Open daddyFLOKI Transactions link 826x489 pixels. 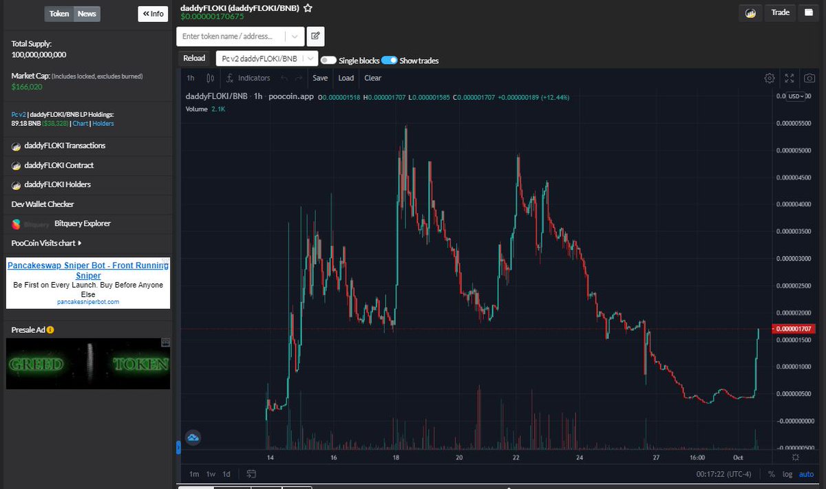tap(65, 146)
